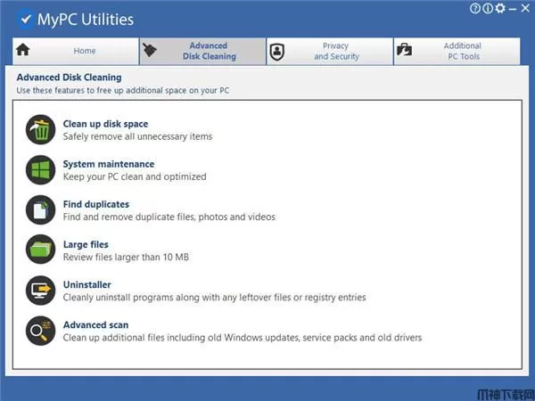Open the Clean up disk space link
The width and height of the screenshot is (535, 401).
pyautogui.click(x=105, y=124)
